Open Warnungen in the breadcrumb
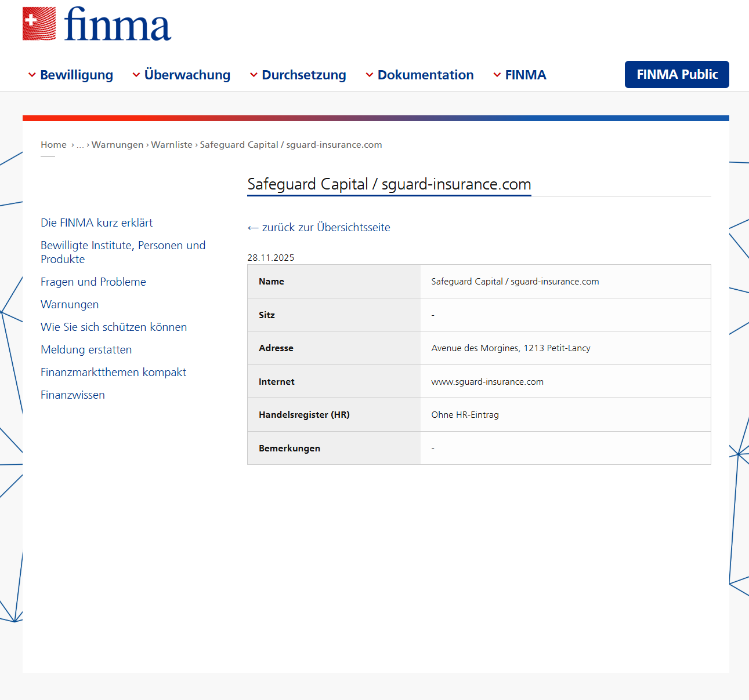Screen dimensions: 749x700 (x=117, y=145)
